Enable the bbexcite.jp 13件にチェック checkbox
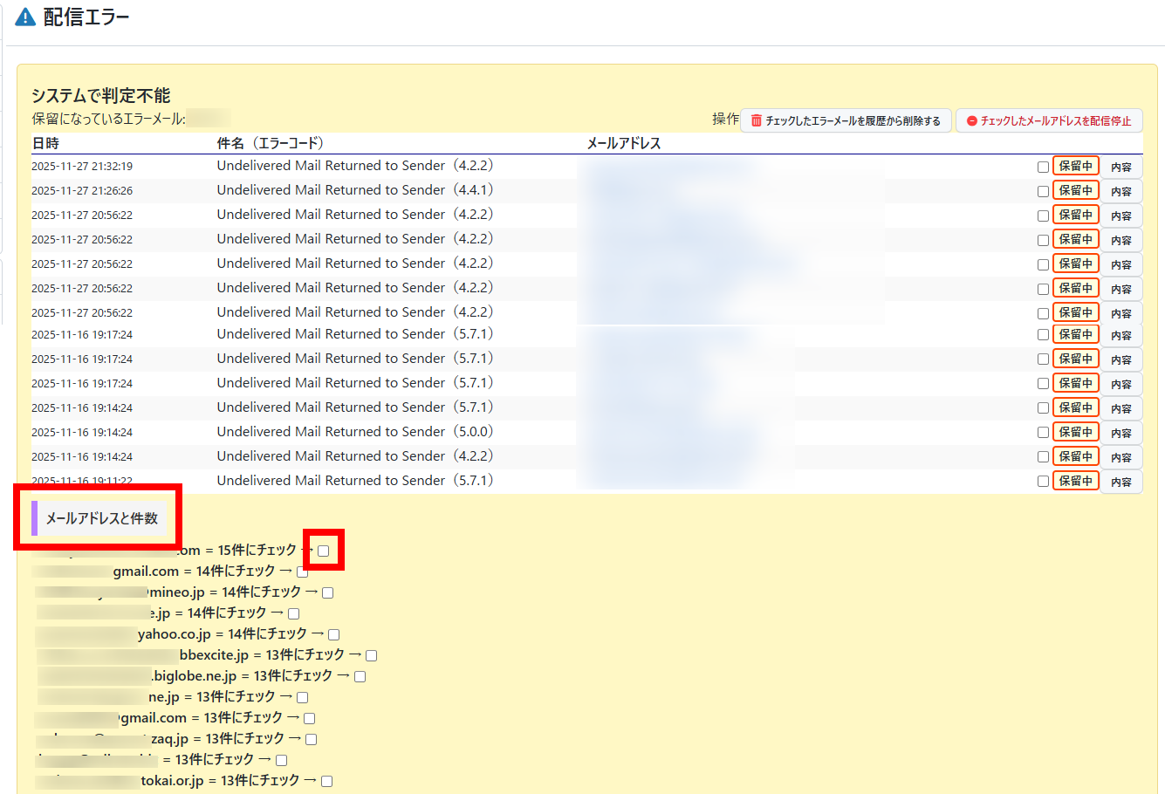This screenshot has height=794, width=1165. [x=371, y=656]
